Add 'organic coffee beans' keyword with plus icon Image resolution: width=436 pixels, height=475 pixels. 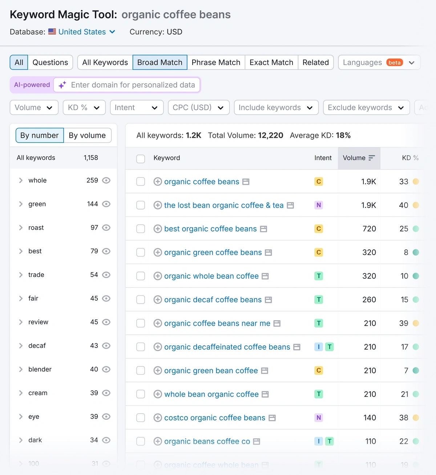pyautogui.click(x=158, y=182)
